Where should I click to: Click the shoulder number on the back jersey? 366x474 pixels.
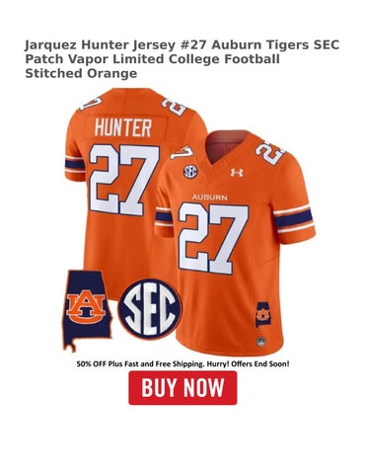[x=174, y=106]
